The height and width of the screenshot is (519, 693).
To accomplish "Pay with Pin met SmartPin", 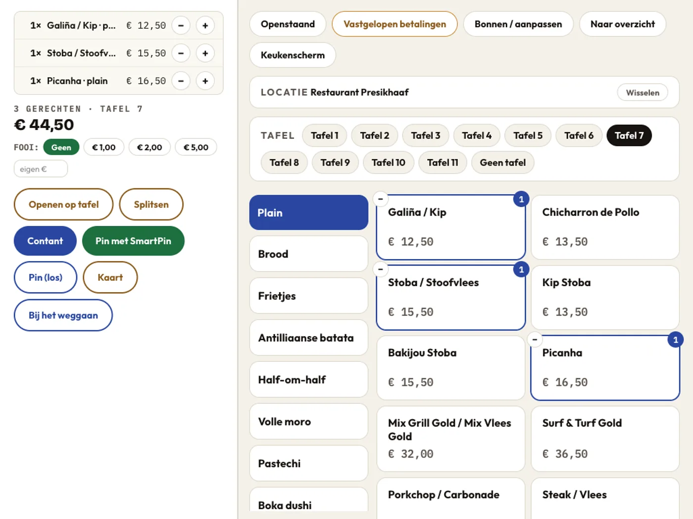I will point(133,241).
